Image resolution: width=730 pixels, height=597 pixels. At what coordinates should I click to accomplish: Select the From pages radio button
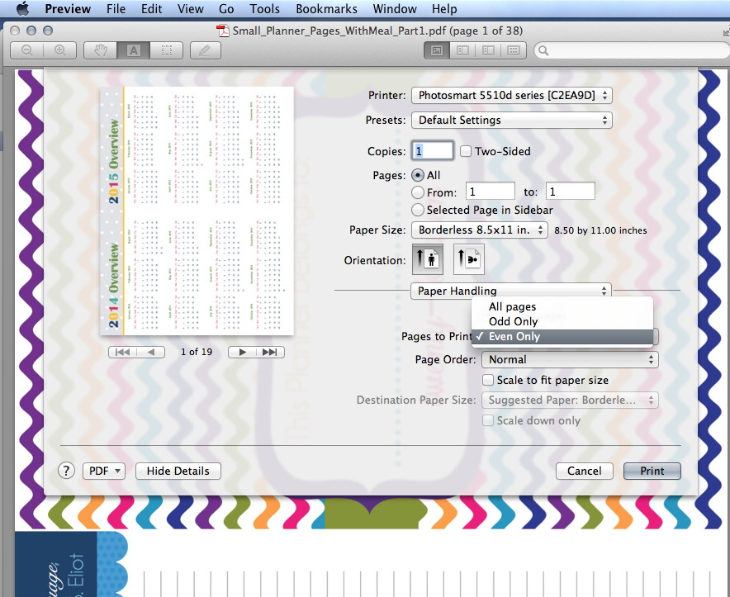pyautogui.click(x=420, y=191)
